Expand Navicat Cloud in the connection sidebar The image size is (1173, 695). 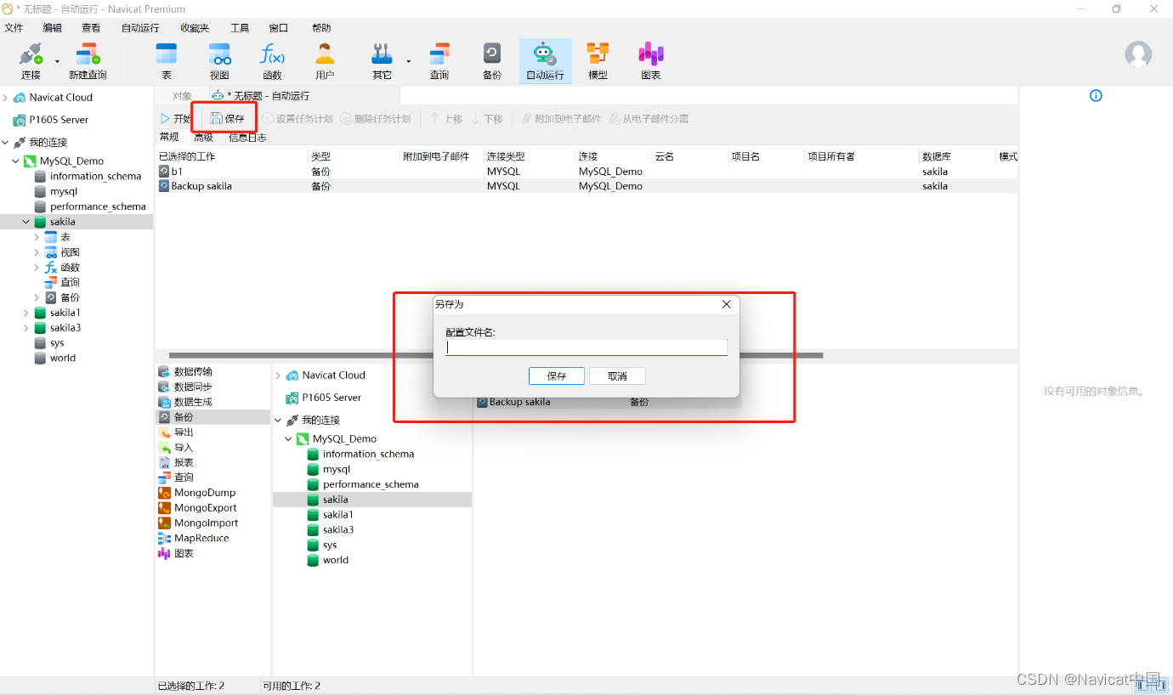click(5, 98)
